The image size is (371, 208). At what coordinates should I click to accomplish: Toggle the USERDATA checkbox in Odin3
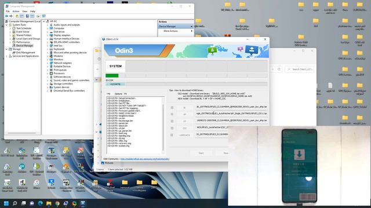172,135
